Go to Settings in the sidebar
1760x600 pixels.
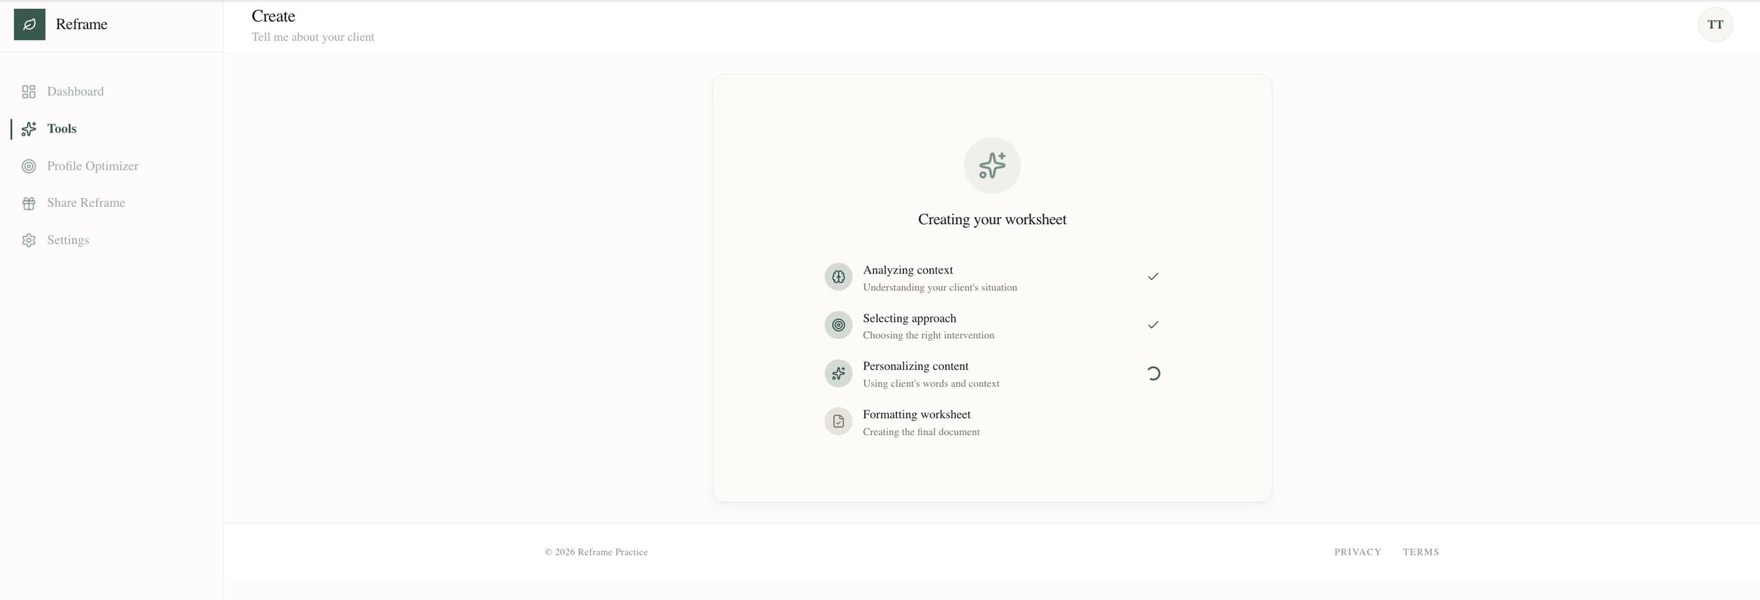coord(68,241)
